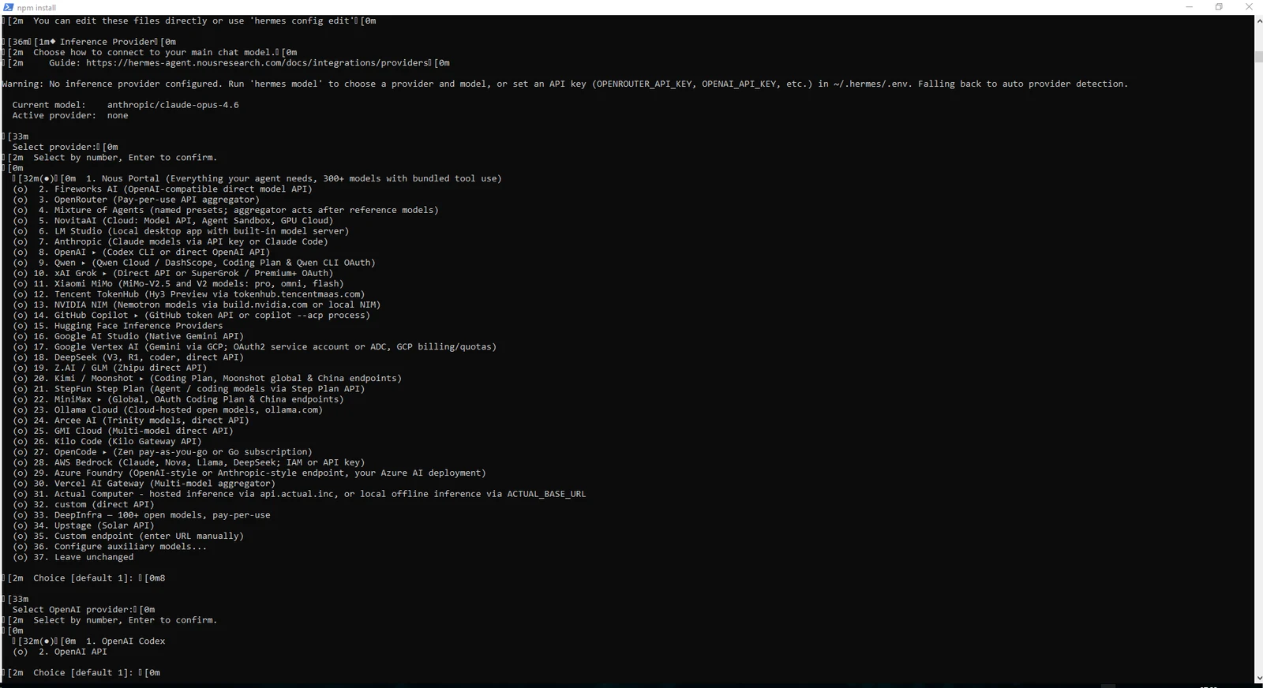Click the '16. Google AI Studio' option line
Viewport: 1263px width, 688px height.
(x=128, y=336)
